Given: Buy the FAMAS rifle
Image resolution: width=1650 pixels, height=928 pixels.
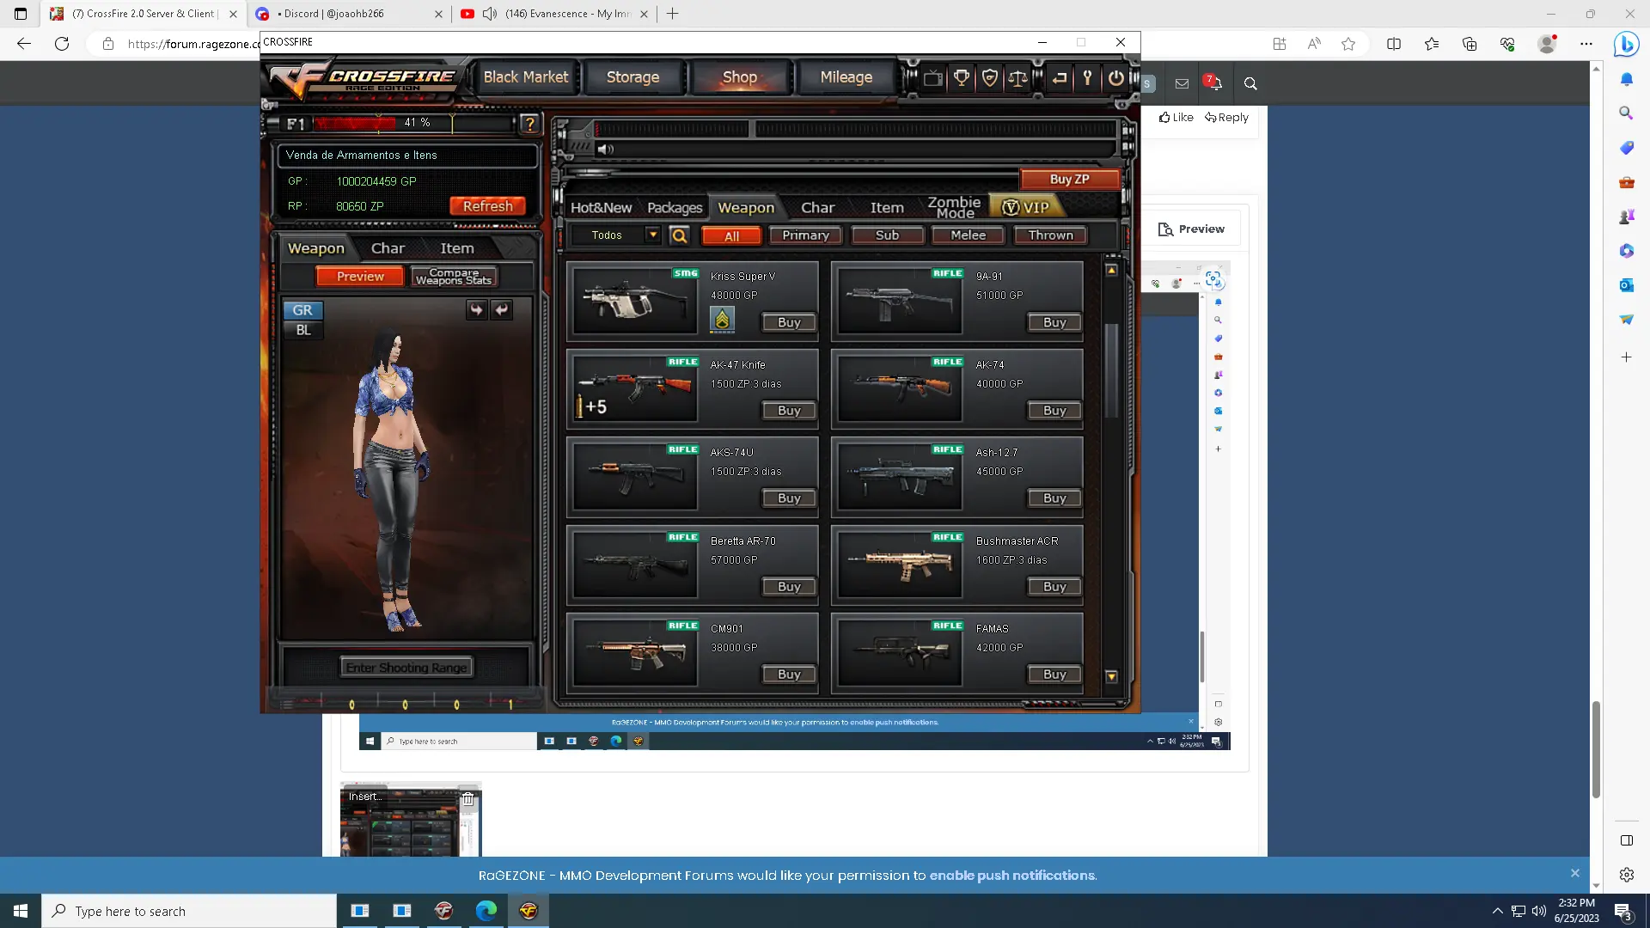Looking at the screenshot, I should coord(1054,675).
